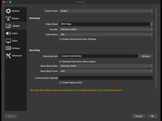The height and width of the screenshot is (121, 162).
Task: Open Recording Quality dropdown
Action: tap(106, 66)
